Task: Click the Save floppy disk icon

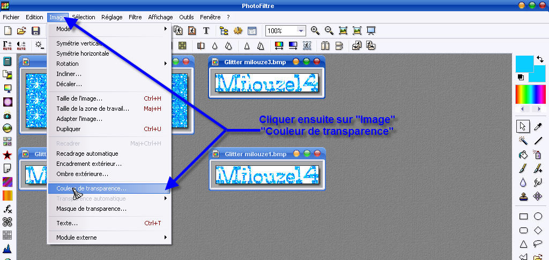Action: 36,30
